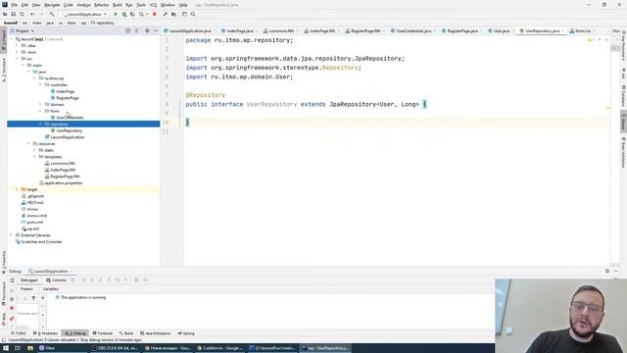The height and width of the screenshot is (353, 627).
Task: Open the Build tool window button
Action: (126, 333)
